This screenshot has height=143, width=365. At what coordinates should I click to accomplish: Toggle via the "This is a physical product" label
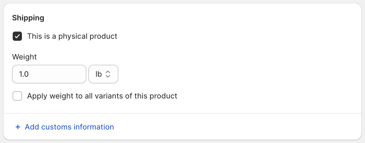coord(72,36)
